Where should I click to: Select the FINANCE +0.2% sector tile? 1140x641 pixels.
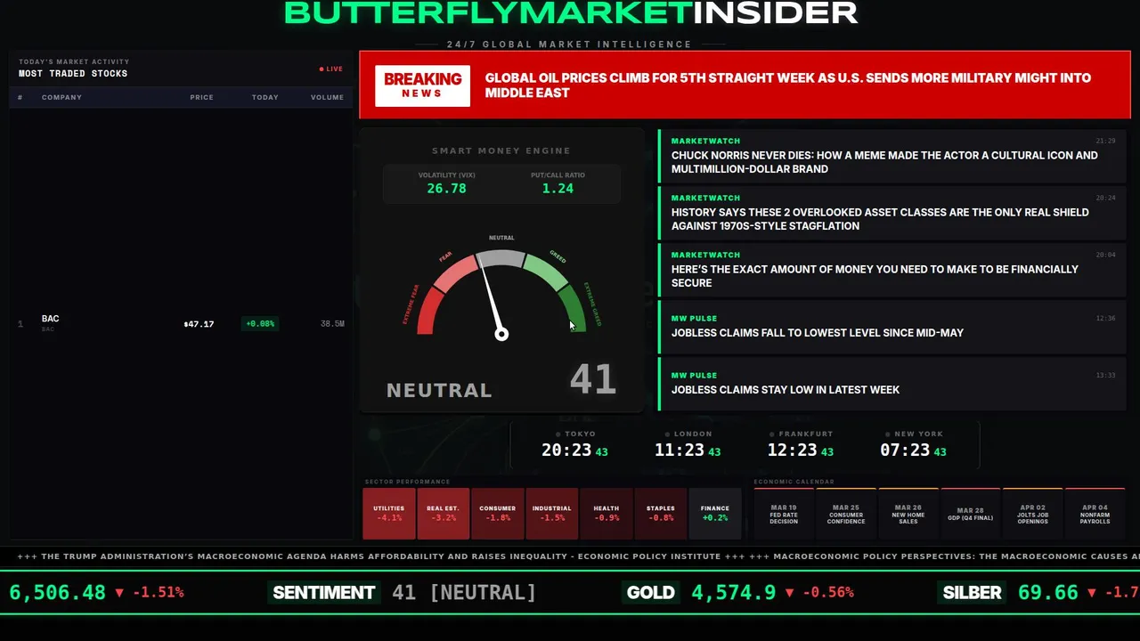pyautogui.click(x=715, y=513)
